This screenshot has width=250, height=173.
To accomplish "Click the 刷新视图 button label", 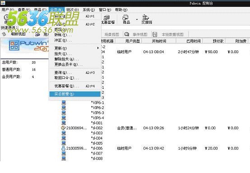I will pyautogui.click(x=18, y=34).
